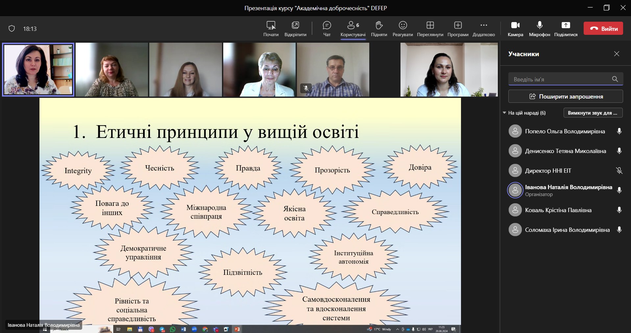Click the Почати toolbar icon
The width and height of the screenshot is (631, 333).
[x=271, y=29]
